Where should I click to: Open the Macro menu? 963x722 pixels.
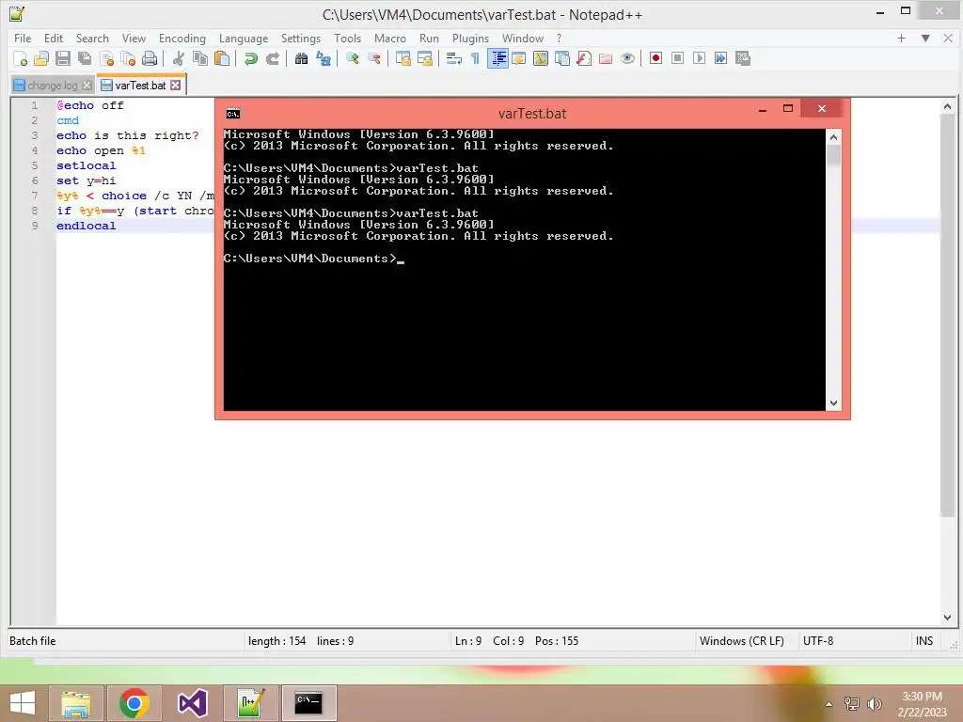pos(390,38)
